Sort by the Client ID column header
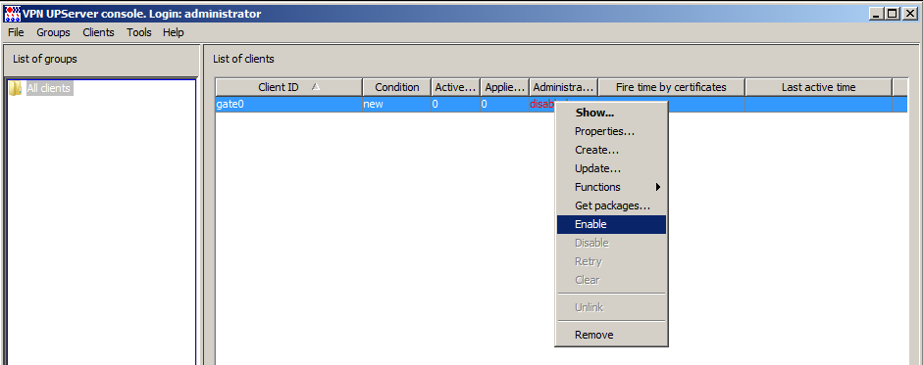The image size is (923, 365). point(289,87)
